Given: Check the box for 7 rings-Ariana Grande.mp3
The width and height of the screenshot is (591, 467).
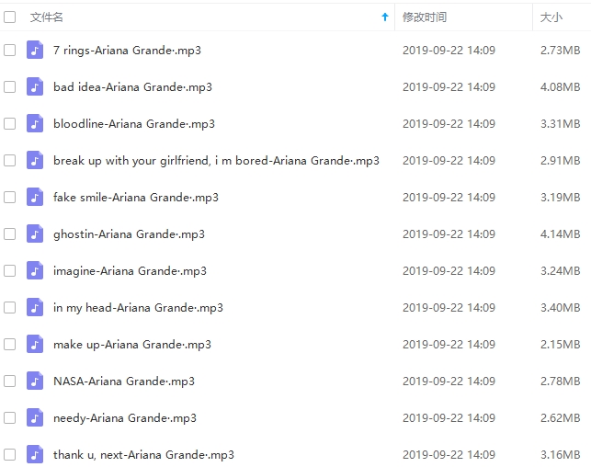Looking at the screenshot, I should 9,51.
